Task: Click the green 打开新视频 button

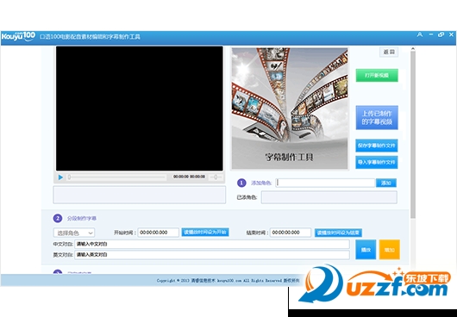Action: (377, 76)
